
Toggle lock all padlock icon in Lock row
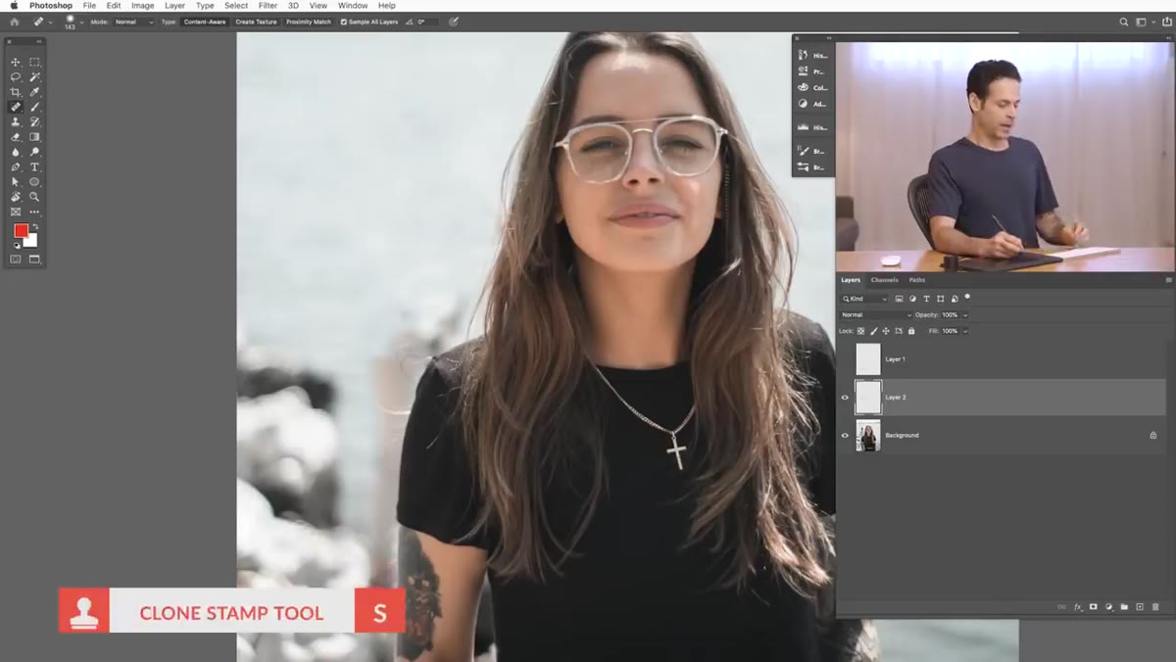point(911,331)
